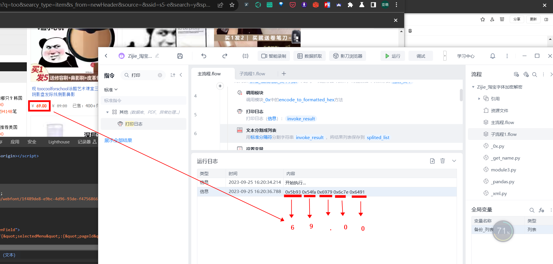Click 展示全部结果 link
Viewport: 553px width, 264px height.
pyautogui.click(x=118, y=140)
